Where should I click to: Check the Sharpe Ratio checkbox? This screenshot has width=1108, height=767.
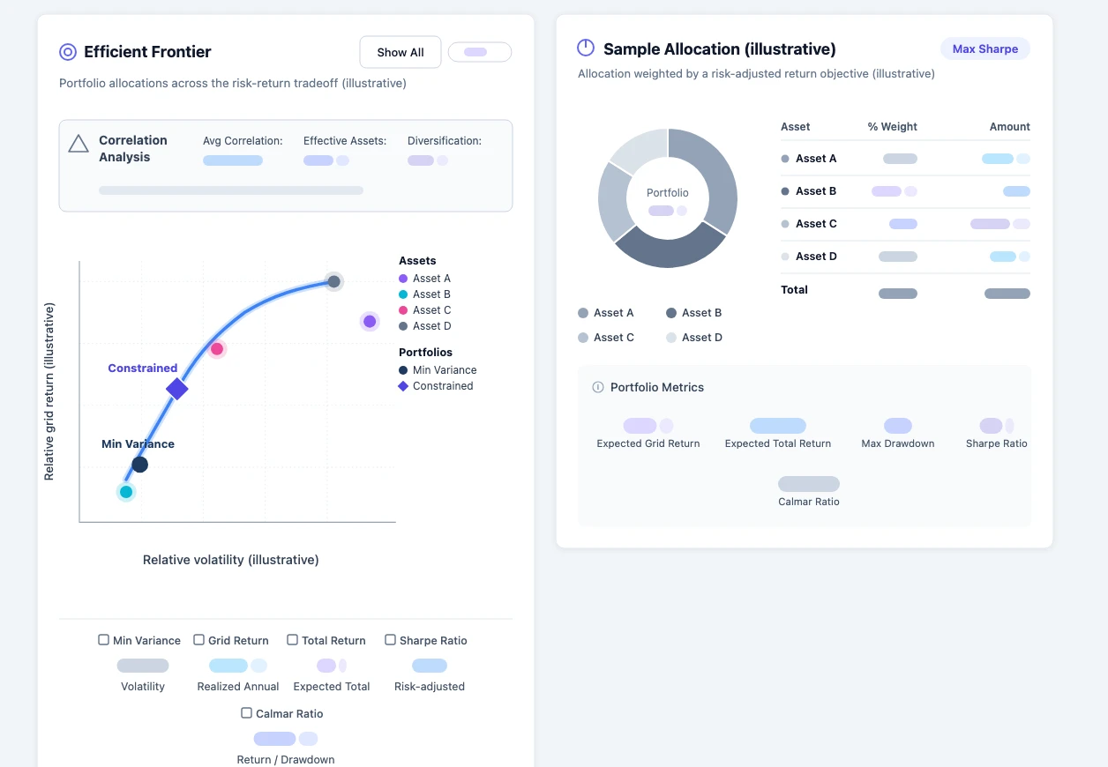[390, 640]
